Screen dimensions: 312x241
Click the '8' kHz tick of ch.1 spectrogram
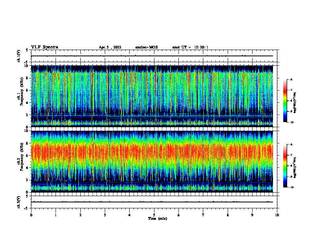pyautogui.click(x=28, y=78)
